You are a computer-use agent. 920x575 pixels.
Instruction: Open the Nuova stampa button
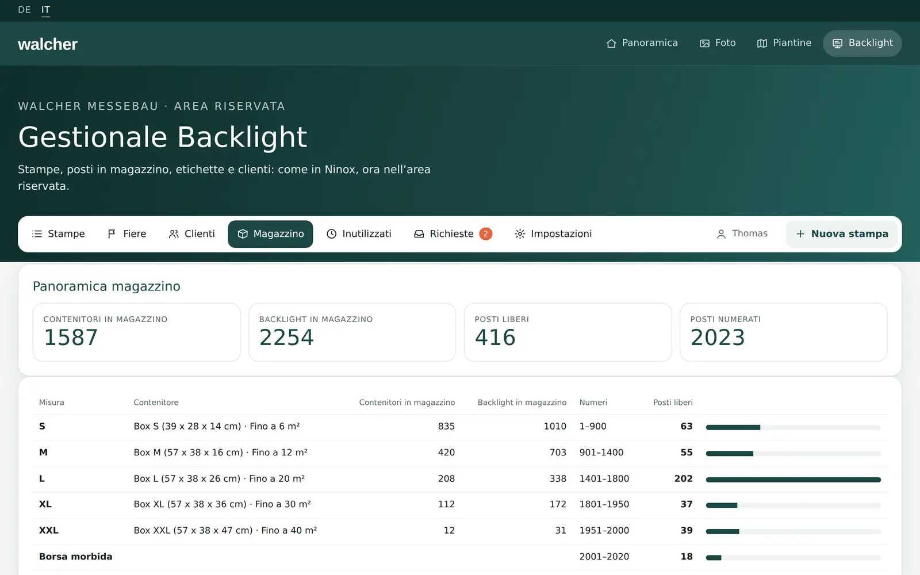842,234
